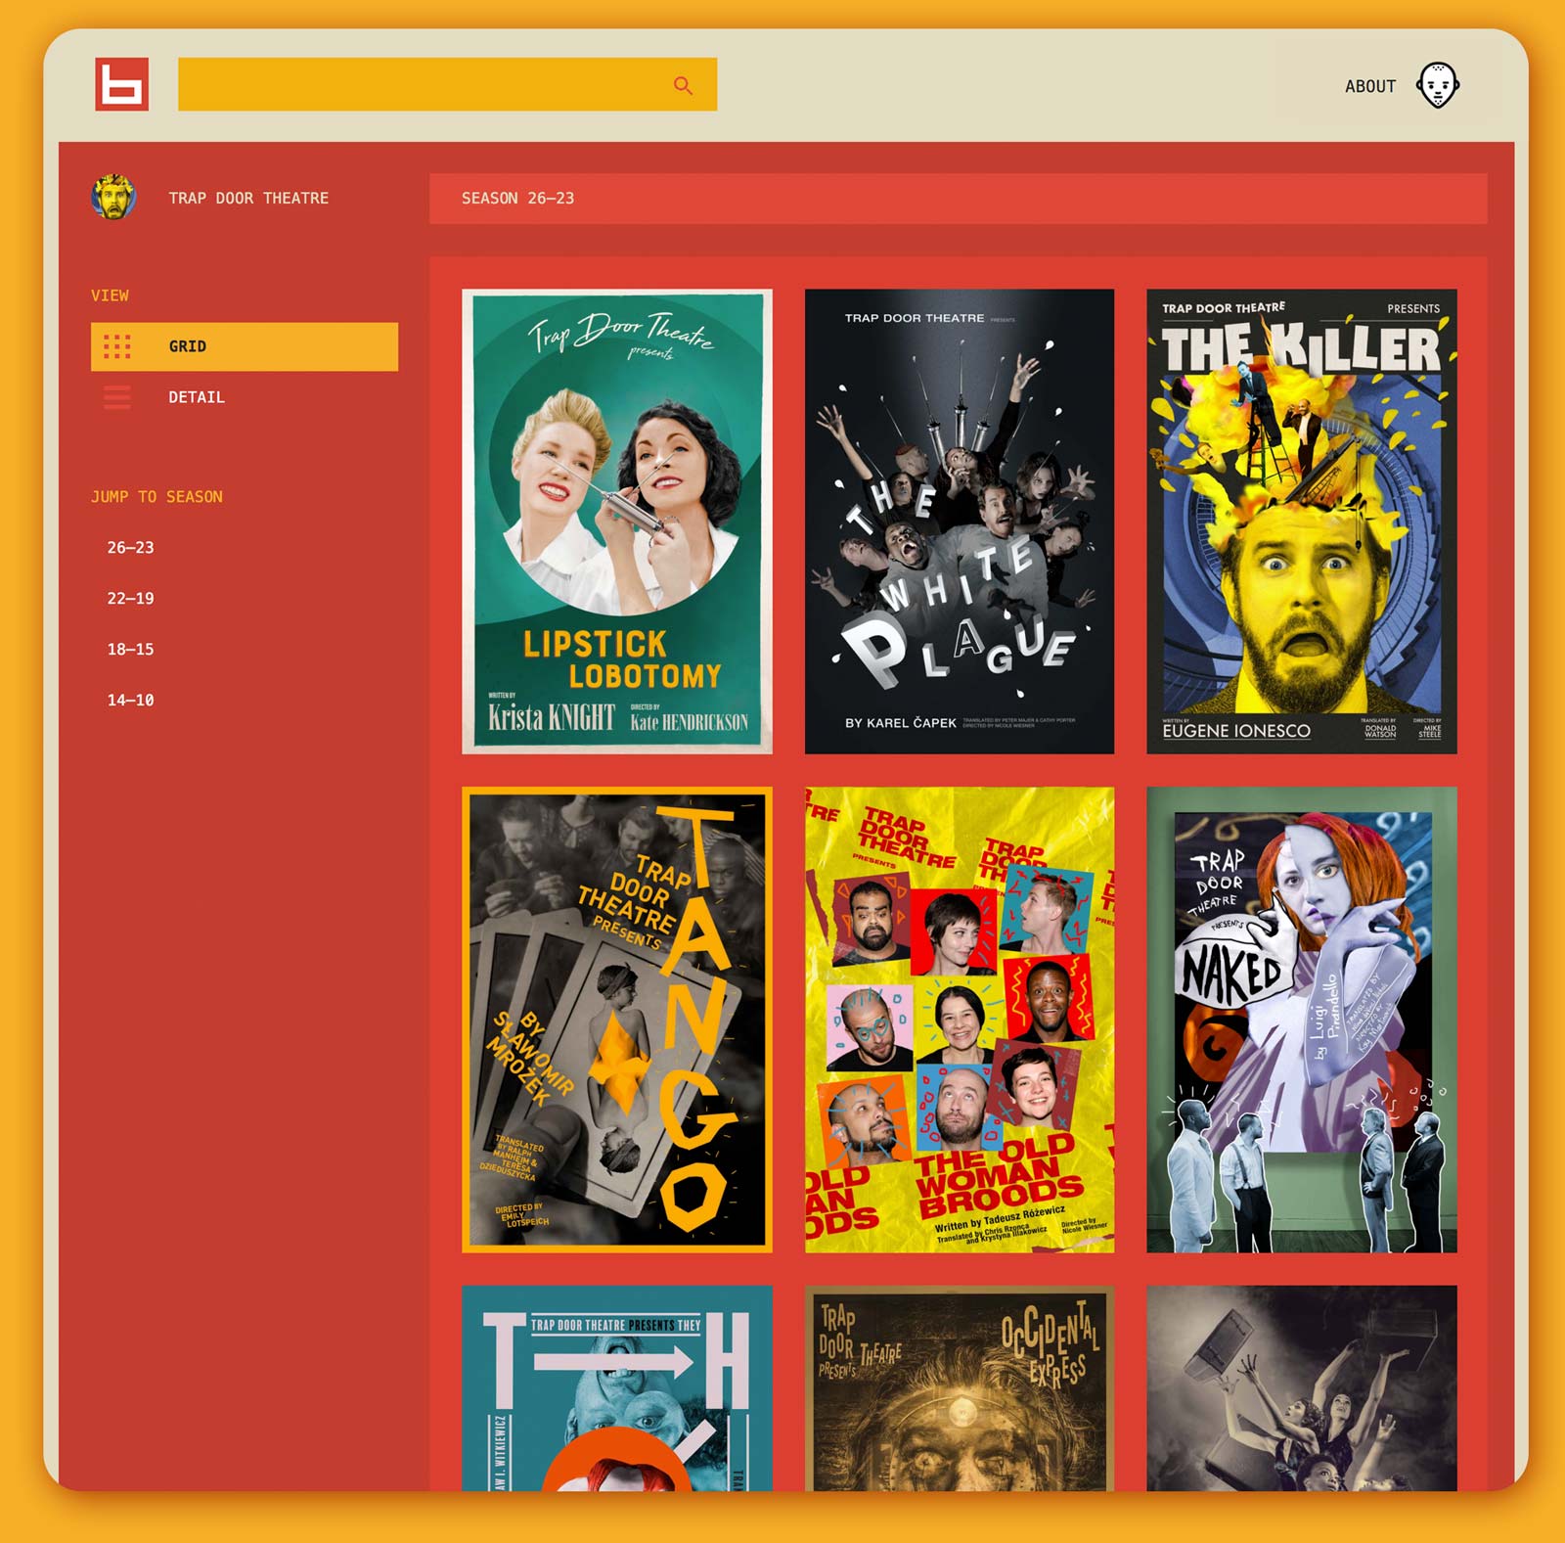Open the Tango poster
Viewport: 1565px width, 1543px height.
pos(617,1020)
